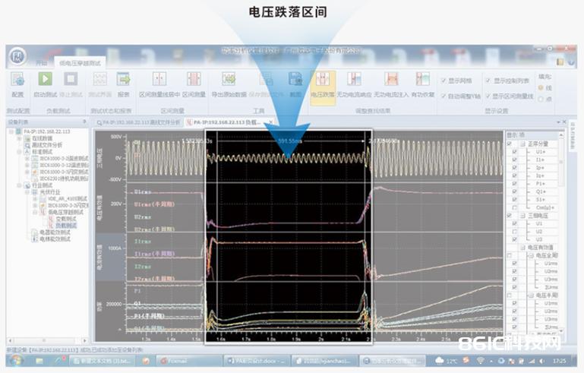Toggle the Cos(φ)+ checkbox in list
Image resolution: width=584 pixels, height=373 pixels.
coord(514,207)
